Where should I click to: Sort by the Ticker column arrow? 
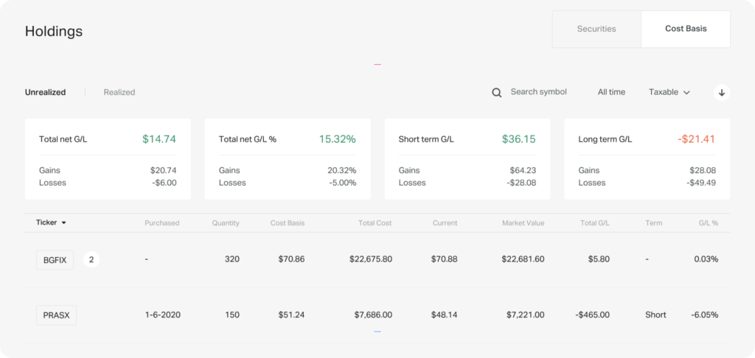pyautogui.click(x=64, y=222)
